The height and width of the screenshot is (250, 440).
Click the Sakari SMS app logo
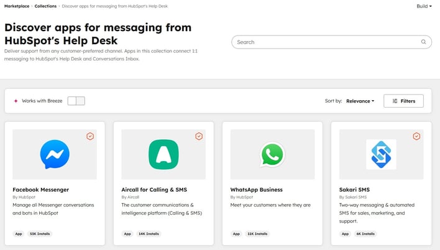point(381,154)
